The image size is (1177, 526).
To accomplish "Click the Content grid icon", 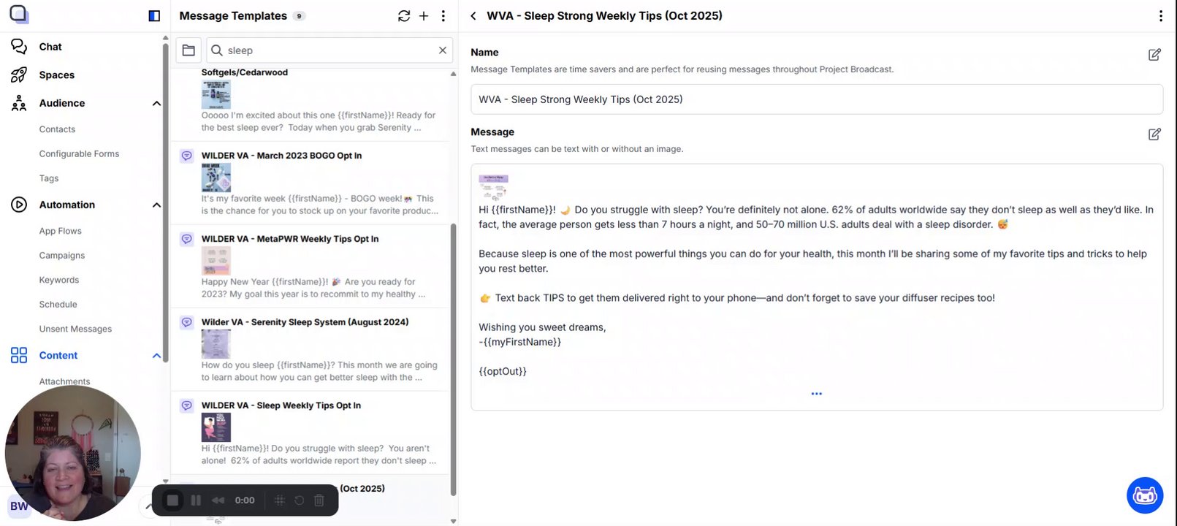I will 19,355.
